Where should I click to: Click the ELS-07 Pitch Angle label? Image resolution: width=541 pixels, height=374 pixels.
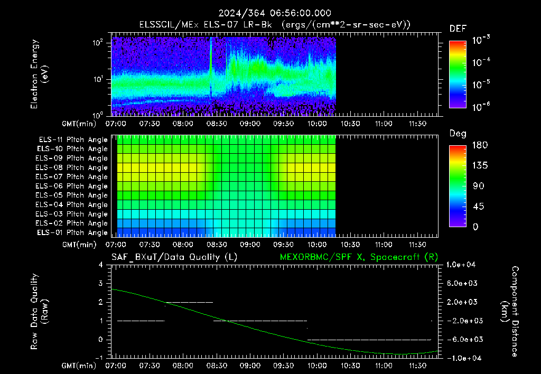pyautogui.click(x=72, y=177)
